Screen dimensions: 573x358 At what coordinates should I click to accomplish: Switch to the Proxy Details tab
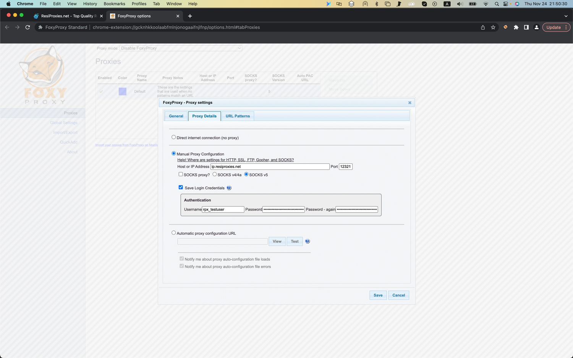(204, 116)
